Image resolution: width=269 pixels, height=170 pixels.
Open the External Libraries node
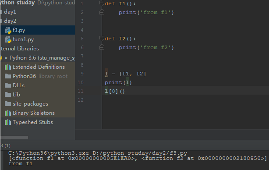(x=20, y=49)
